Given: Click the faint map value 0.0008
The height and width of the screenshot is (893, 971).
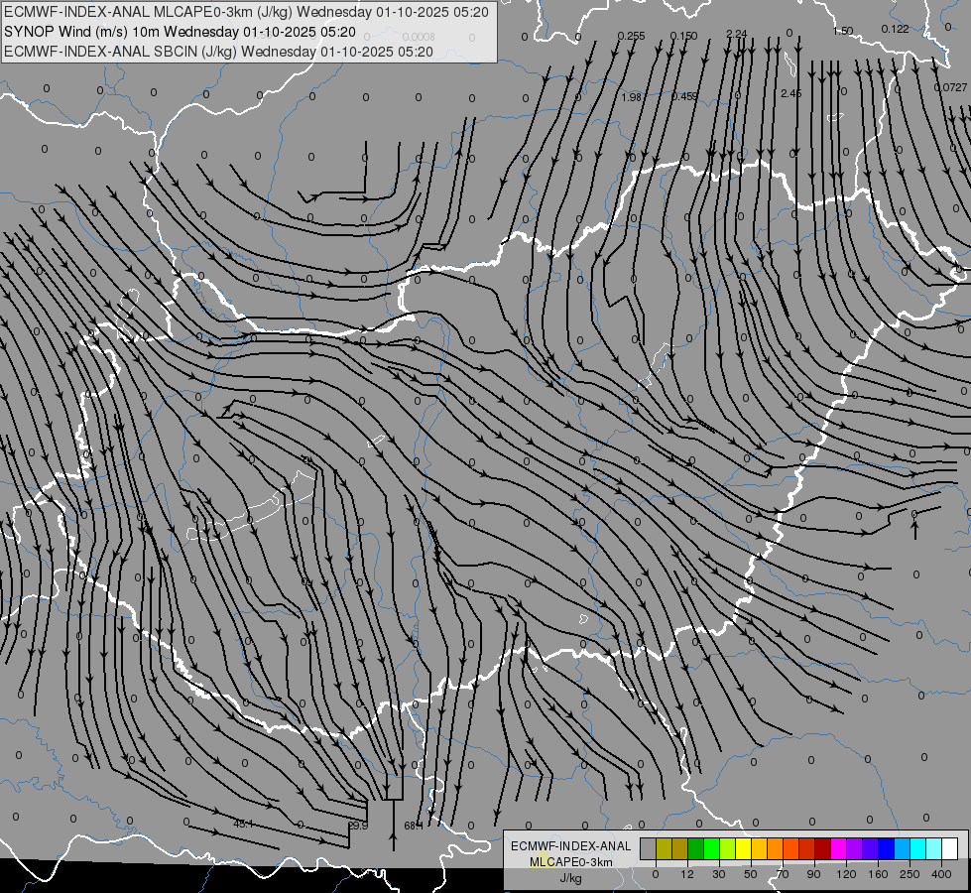Looking at the screenshot, I should 418,37.
